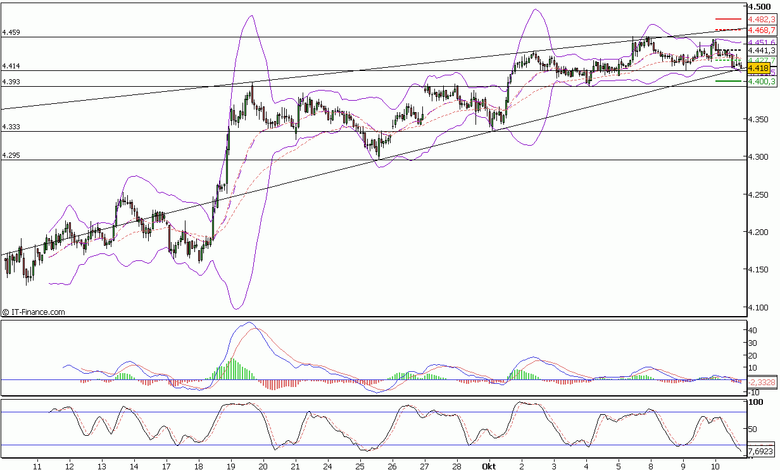
Task: Click the red -2,3328 MACD value label
Action: click(761, 382)
